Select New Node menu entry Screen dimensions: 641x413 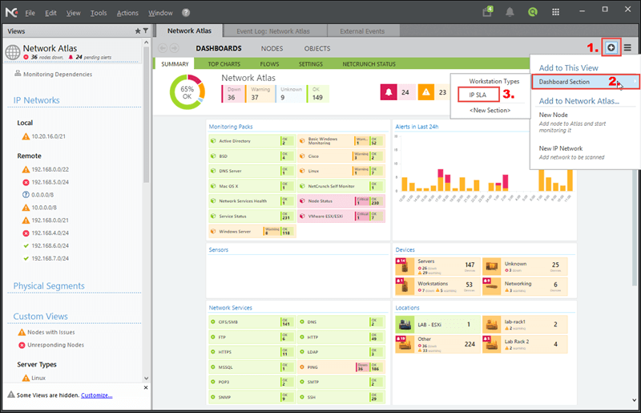pos(553,115)
